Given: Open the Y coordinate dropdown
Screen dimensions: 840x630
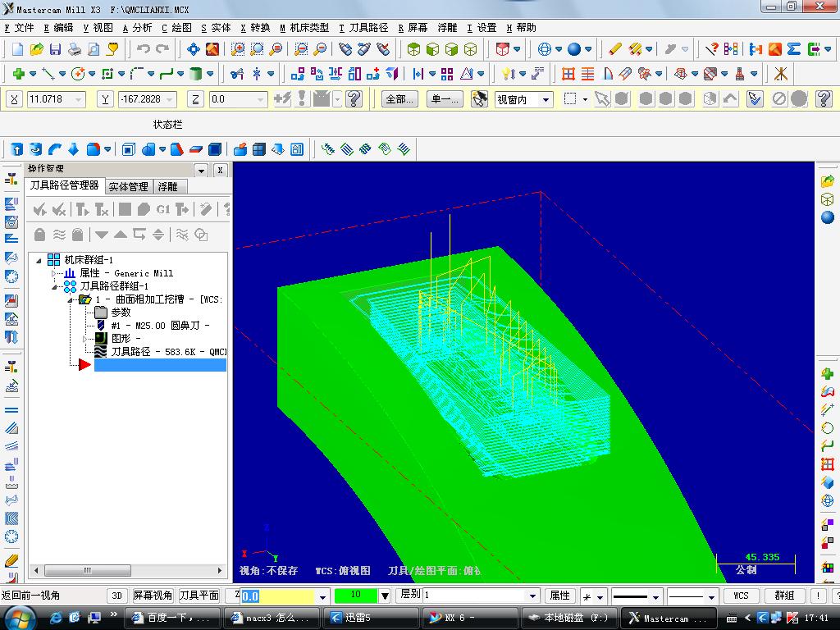Looking at the screenshot, I should 170,99.
